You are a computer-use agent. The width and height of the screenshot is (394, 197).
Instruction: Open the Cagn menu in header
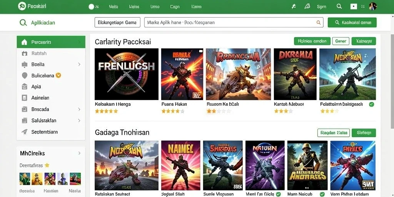tap(175, 7)
